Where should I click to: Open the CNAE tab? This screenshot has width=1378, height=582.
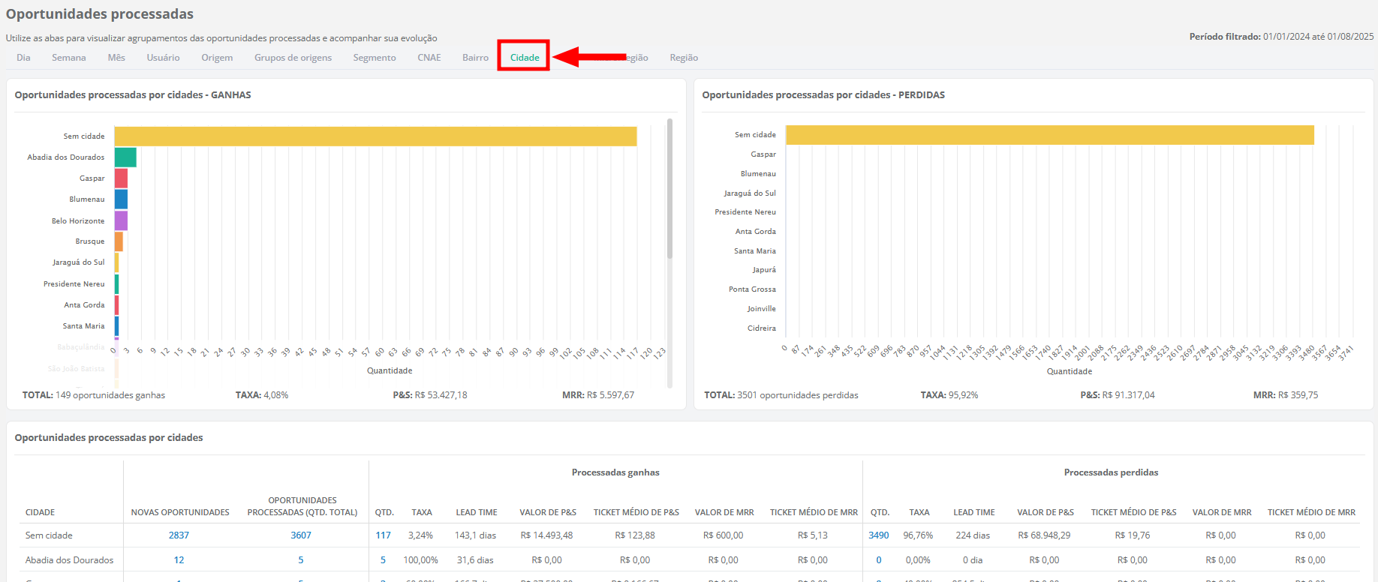(429, 58)
